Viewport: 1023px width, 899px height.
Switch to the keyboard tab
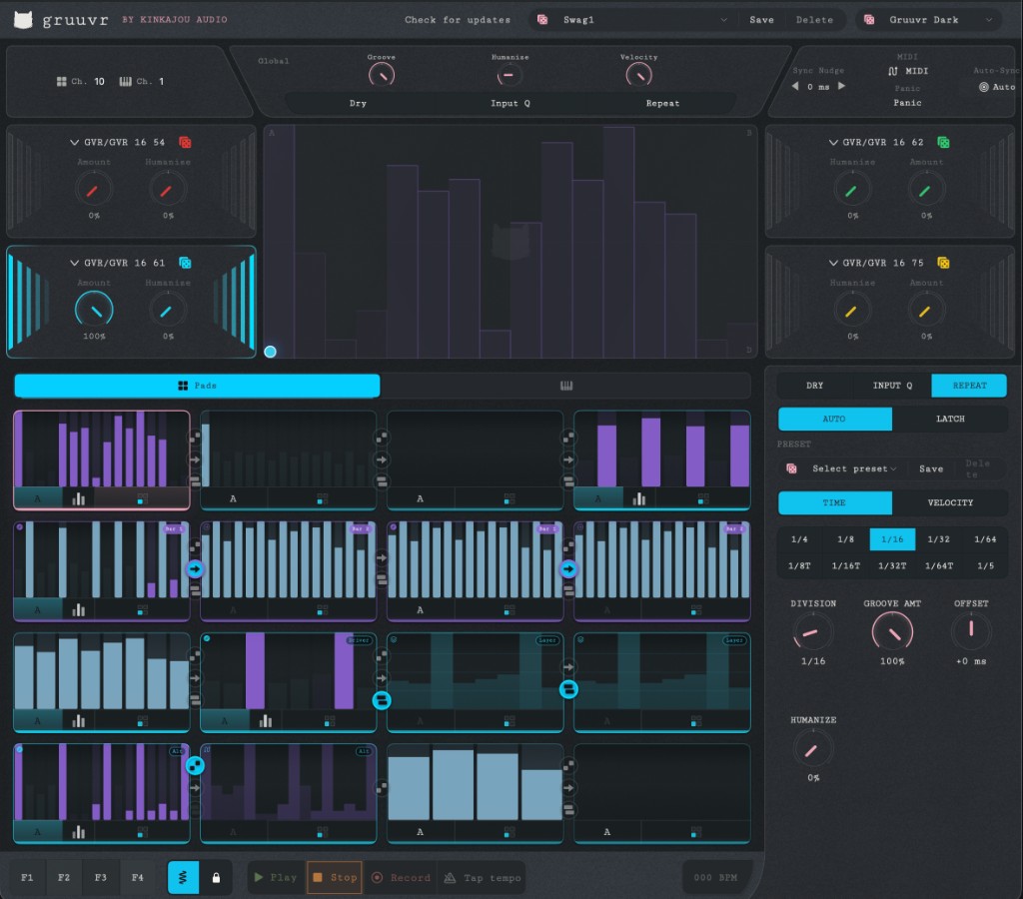pos(565,386)
